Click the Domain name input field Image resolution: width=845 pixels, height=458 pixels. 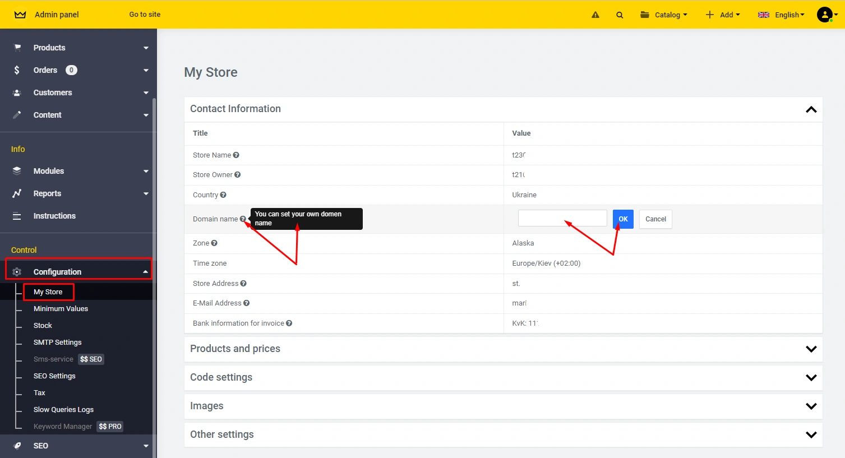tap(562, 218)
